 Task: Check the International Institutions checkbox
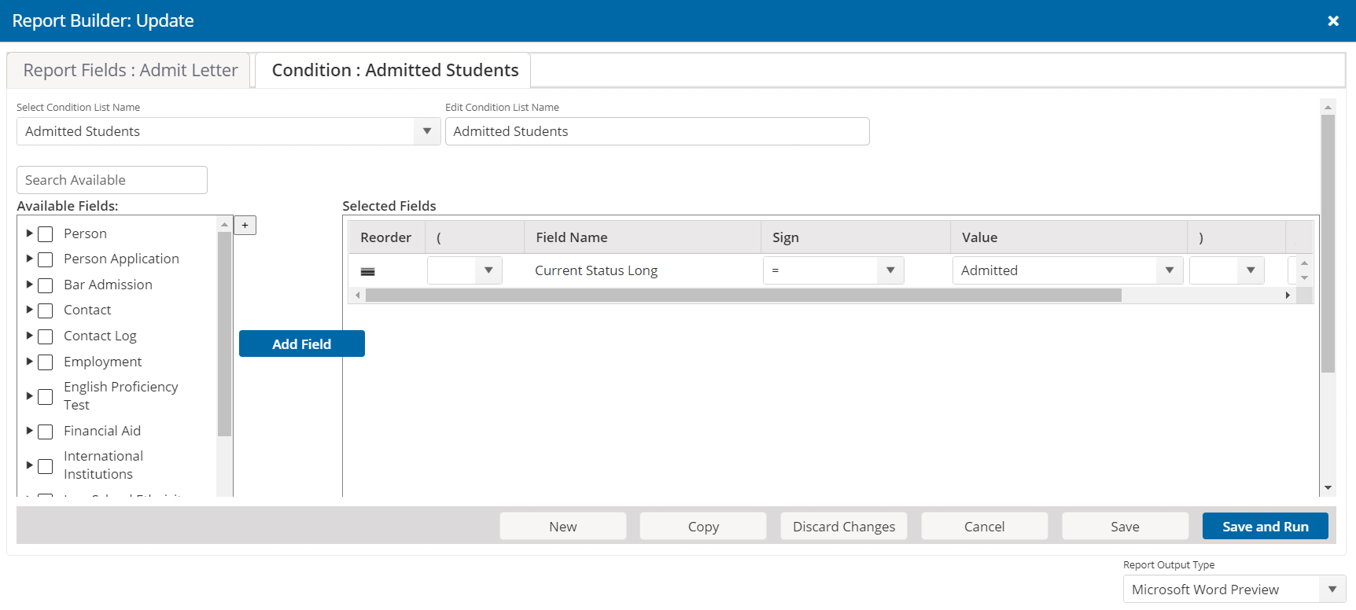point(46,466)
